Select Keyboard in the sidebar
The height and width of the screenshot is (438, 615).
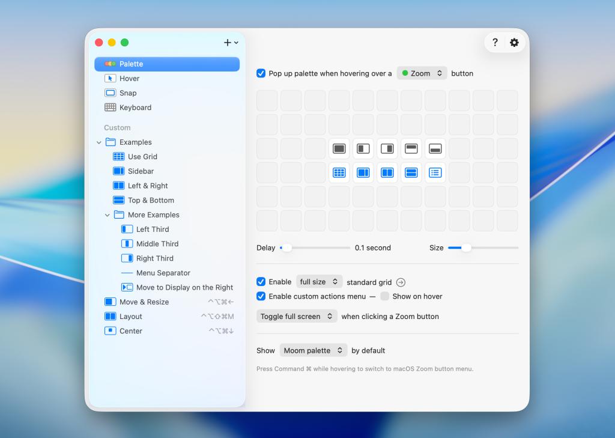pyautogui.click(x=135, y=108)
